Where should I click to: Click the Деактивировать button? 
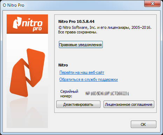click(x=78, y=104)
